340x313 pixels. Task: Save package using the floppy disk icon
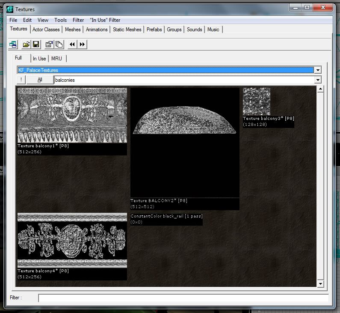tap(36, 44)
